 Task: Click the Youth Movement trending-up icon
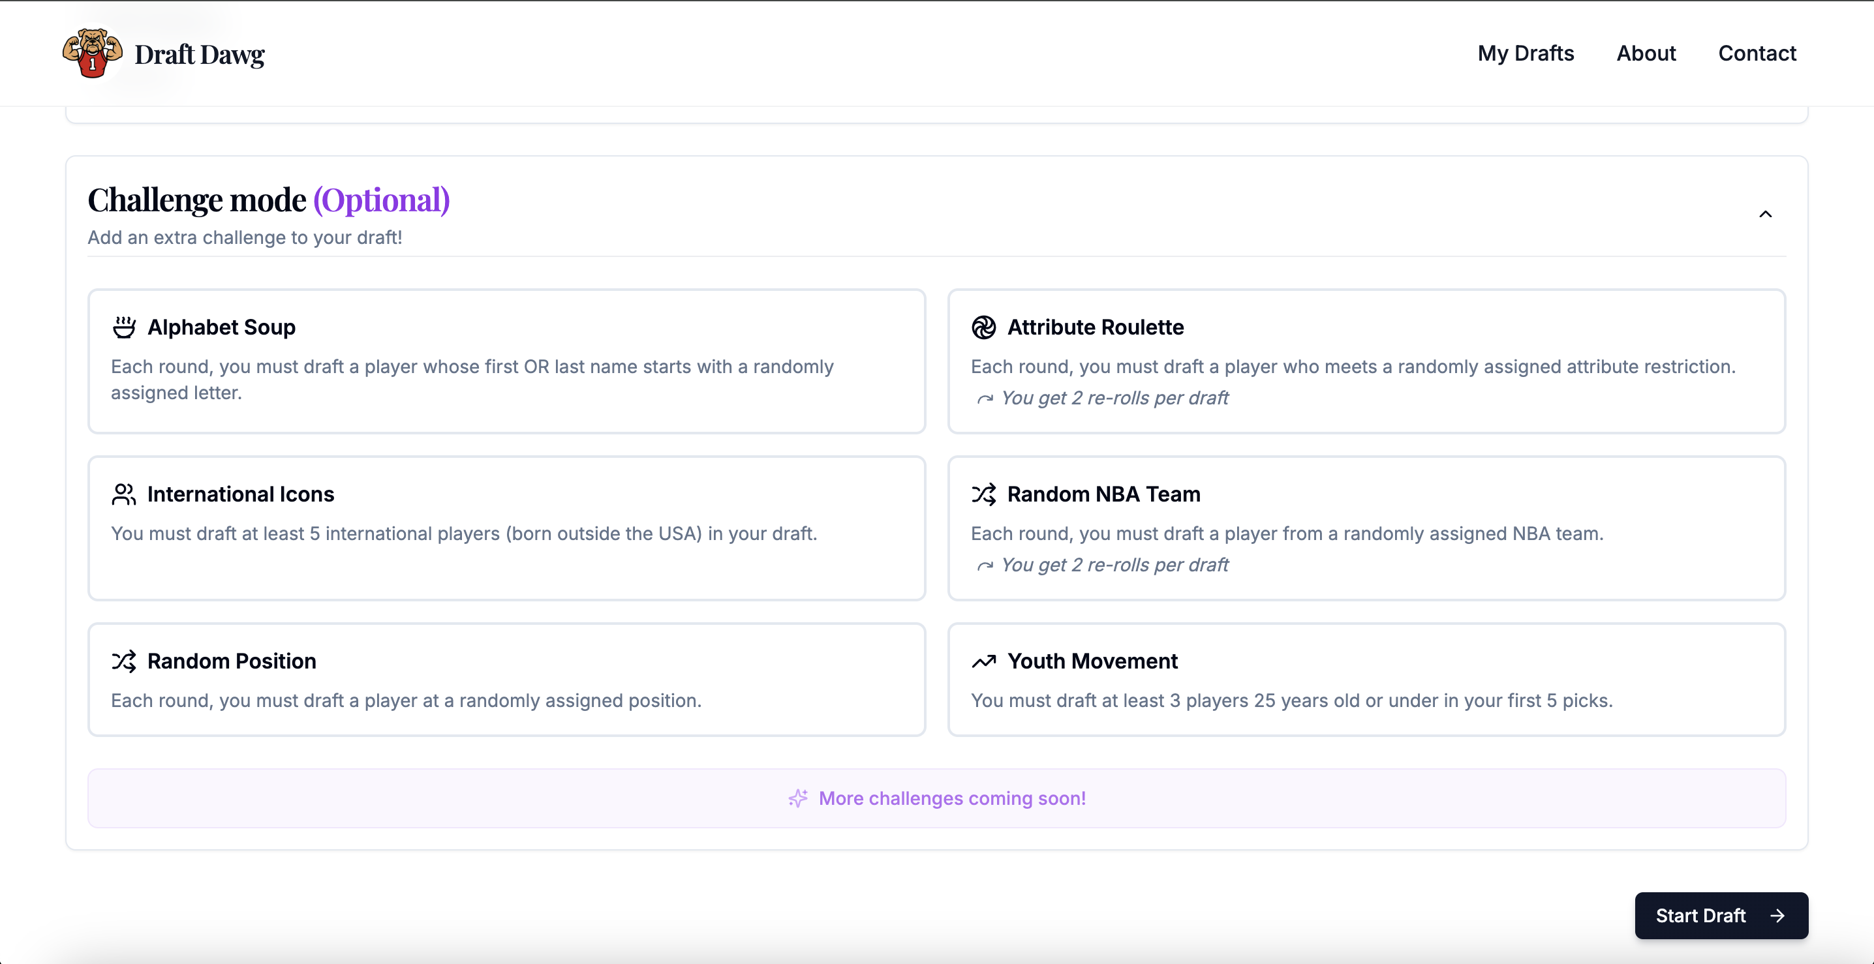[983, 661]
